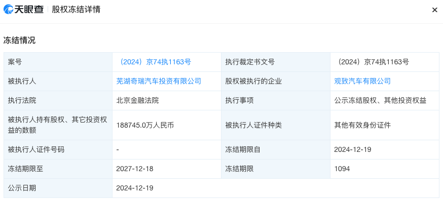Image resolution: width=443 pixels, height=200 pixels.
Task: Open case number (2024)京74执1163号 link
Action: [154, 62]
